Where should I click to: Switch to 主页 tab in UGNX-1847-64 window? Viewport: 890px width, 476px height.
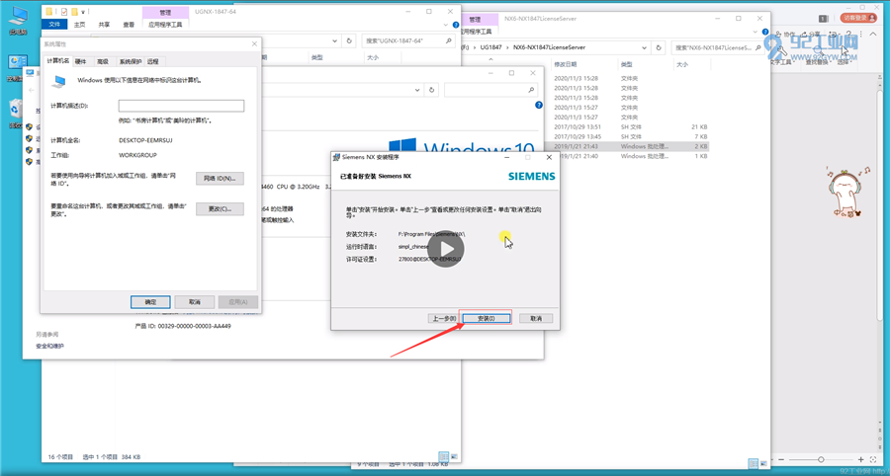tap(80, 25)
